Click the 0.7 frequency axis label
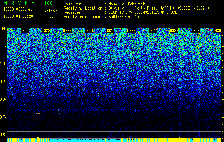The image size is (224, 142). point(3,117)
